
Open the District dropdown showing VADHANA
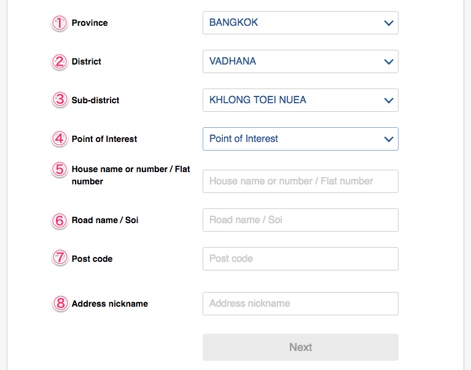pyautogui.click(x=300, y=61)
